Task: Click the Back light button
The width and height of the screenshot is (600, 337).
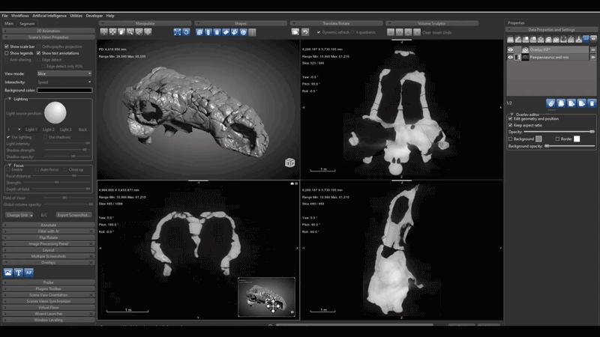Action: [82, 130]
